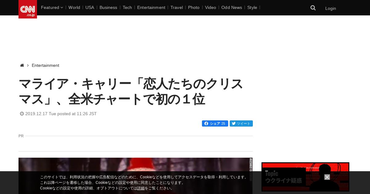
Task: Open Odd News section
Action: click(x=232, y=7)
